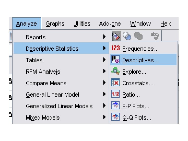Image resolution: width=188 pixels, height=141 pixels.
Task: Select Mixed Models menu entry
Action: pos(43,118)
